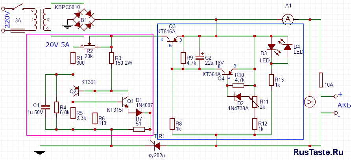Click the 10A output fuse
The height and width of the screenshot is (160, 351).
point(321,80)
